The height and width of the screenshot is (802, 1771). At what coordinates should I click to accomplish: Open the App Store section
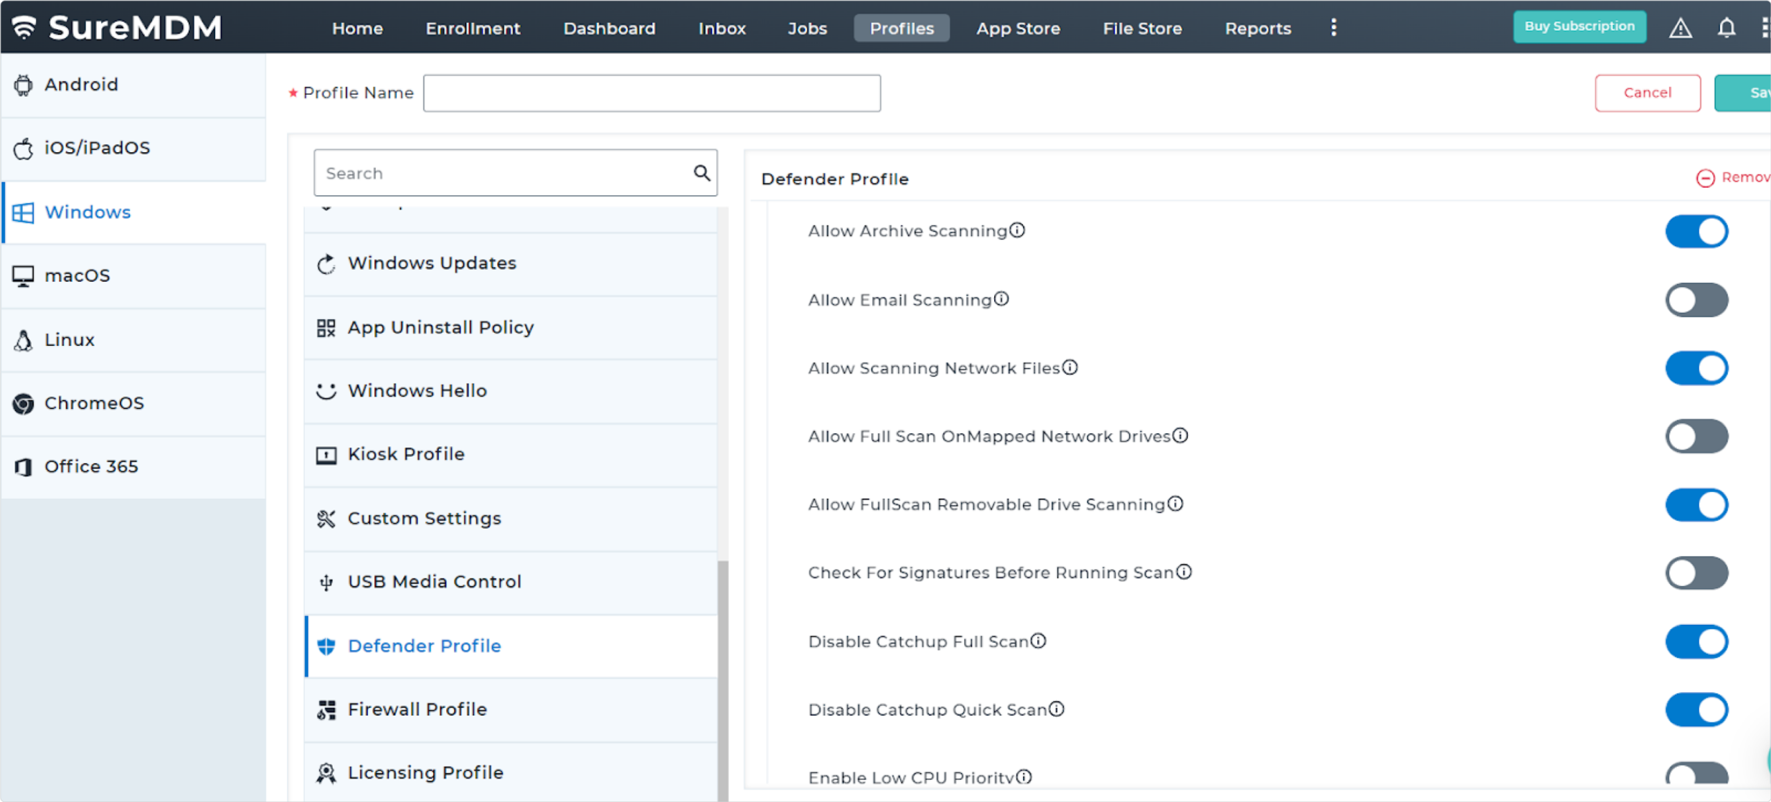(1018, 28)
